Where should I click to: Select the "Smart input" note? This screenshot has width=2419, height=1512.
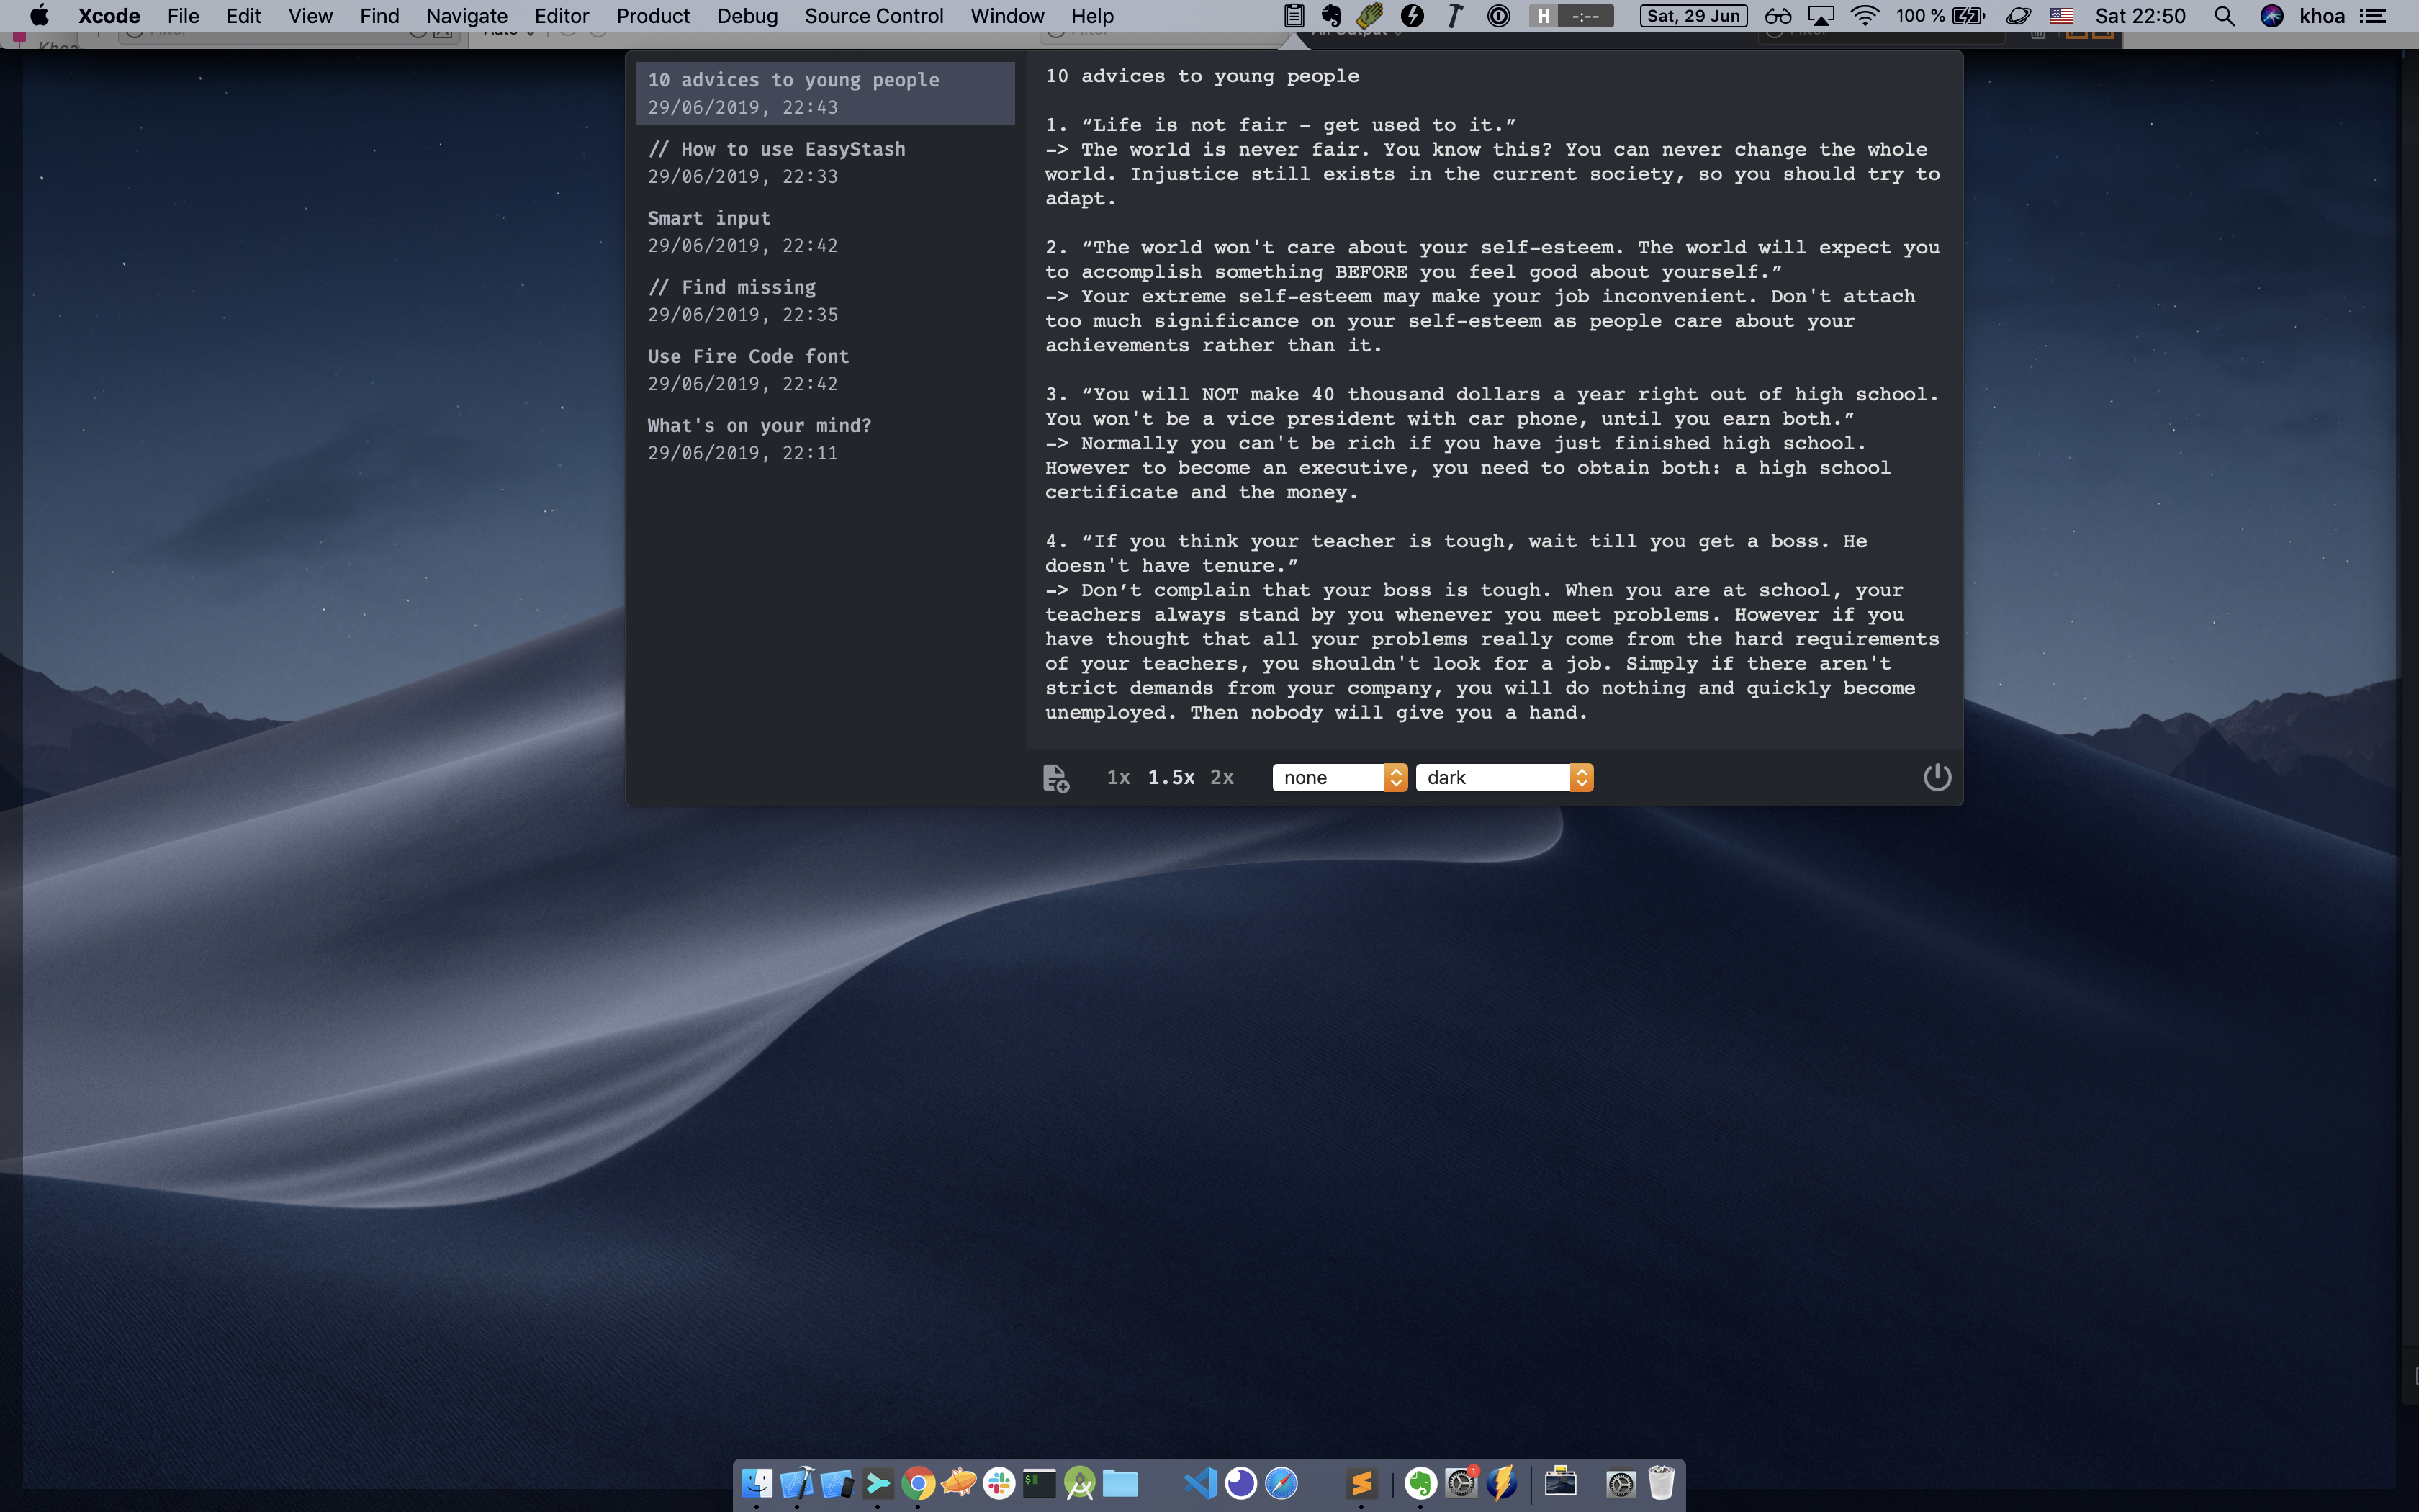pyautogui.click(x=708, y=218)
